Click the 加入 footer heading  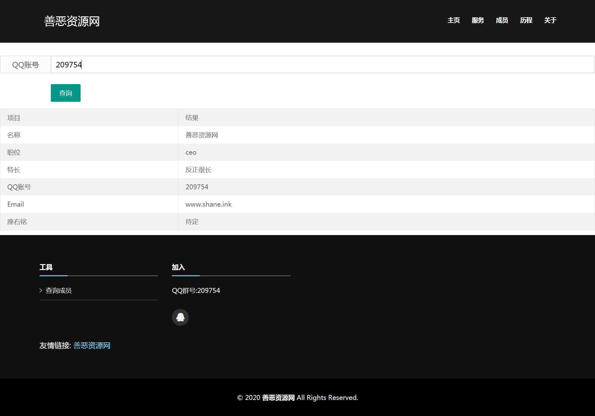(178, 267)
